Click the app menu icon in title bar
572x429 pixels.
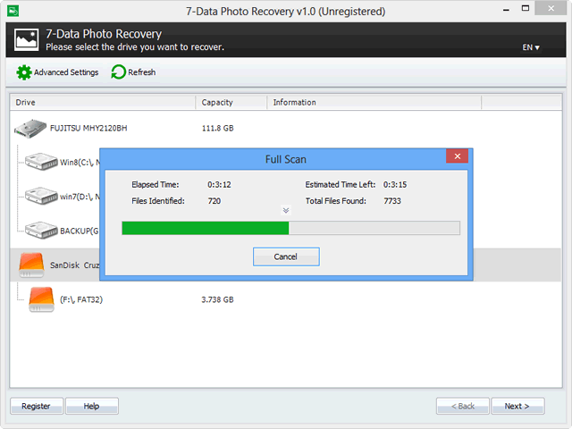(x=12, y=12)
